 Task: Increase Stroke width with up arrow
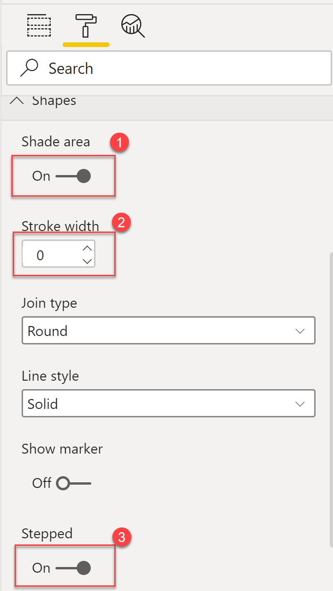point(87,248)
